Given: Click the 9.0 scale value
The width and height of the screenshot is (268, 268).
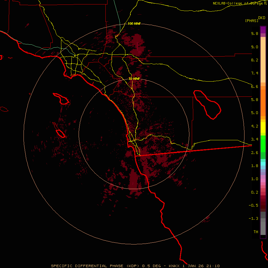Looking at the screenshot, I should point(255,47).
